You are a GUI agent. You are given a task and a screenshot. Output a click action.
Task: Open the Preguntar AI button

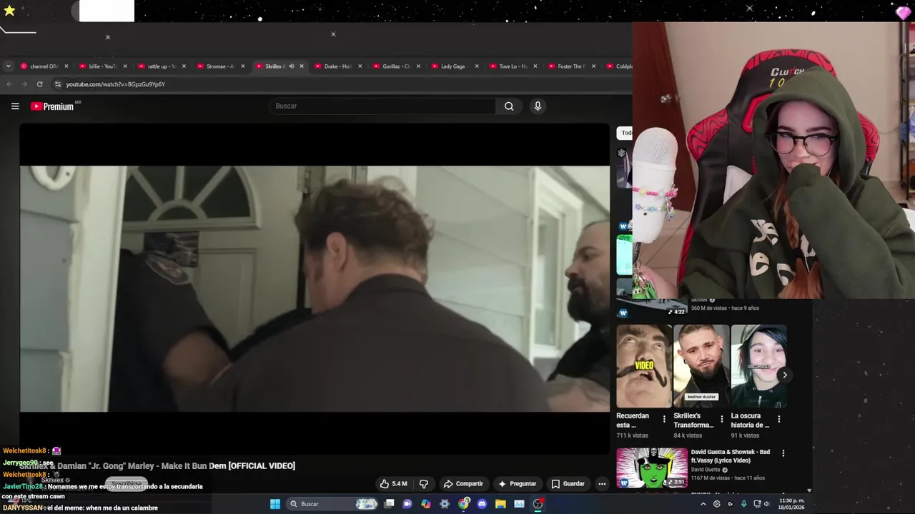518,484
